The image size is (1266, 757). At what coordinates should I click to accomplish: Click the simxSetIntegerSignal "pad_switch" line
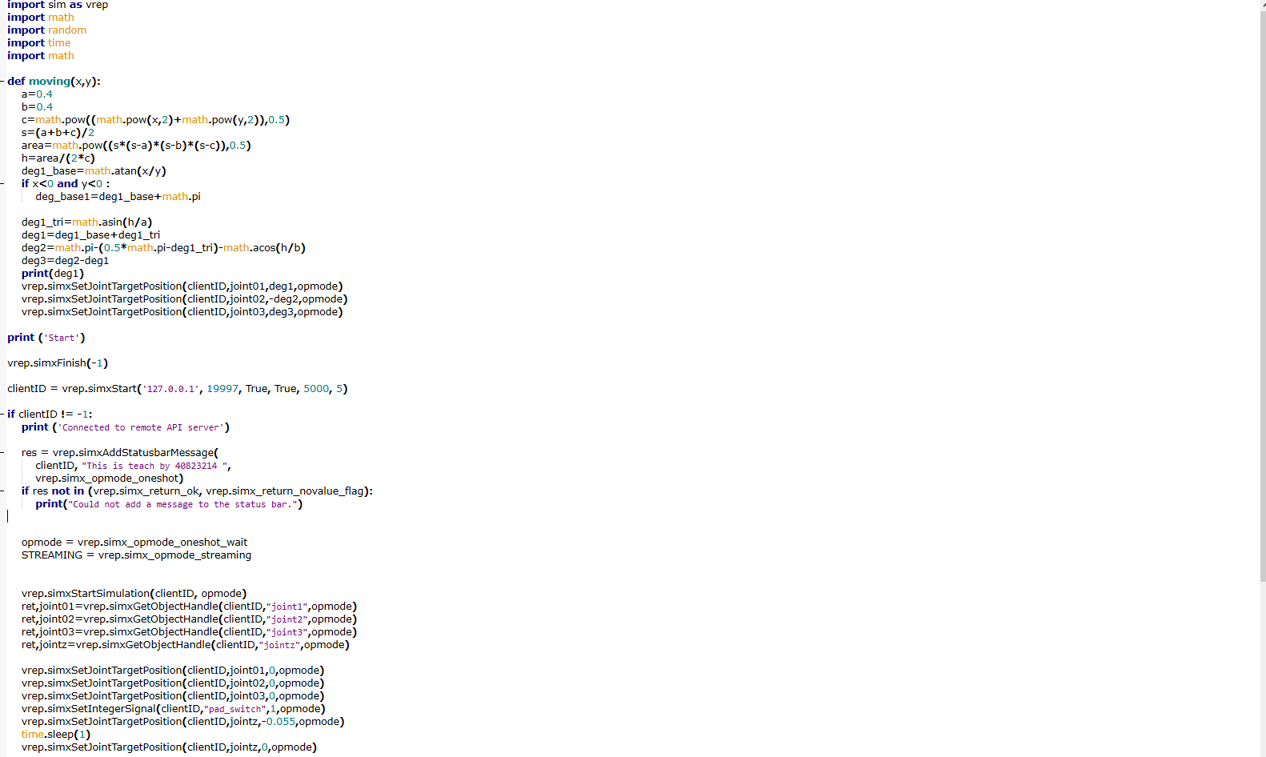point(174,709)
